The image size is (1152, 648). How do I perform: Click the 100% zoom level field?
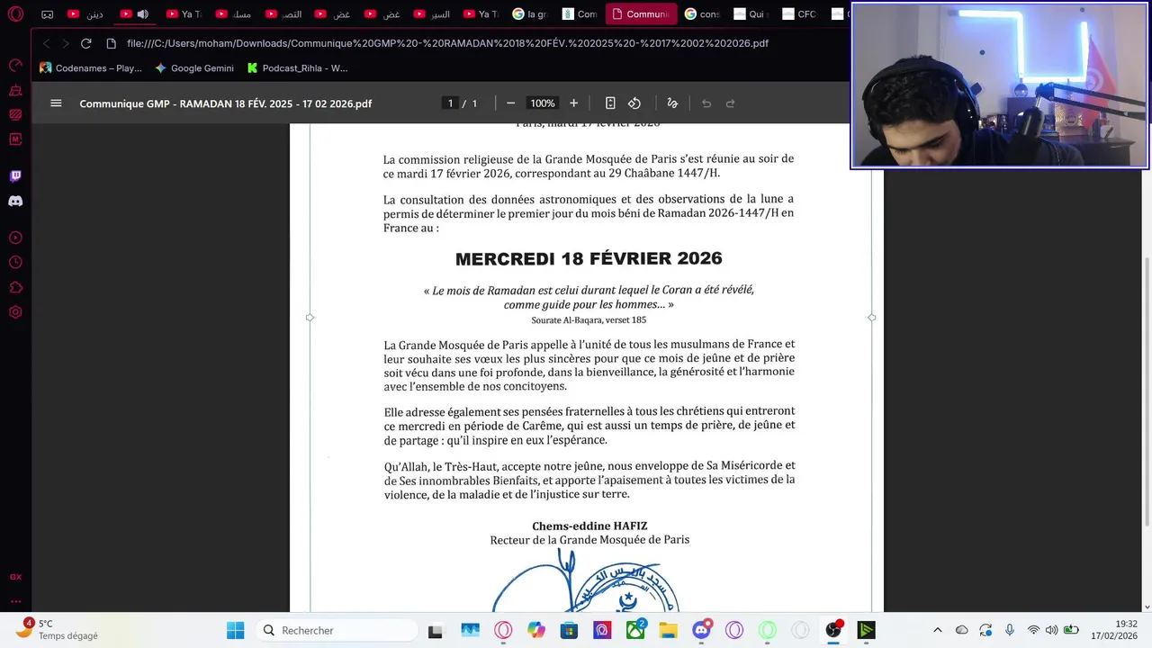(542, 103)
